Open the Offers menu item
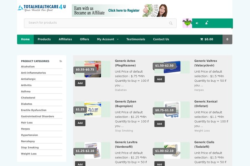The height and width of the screenshot is (166, 250). [x=85, y=39]
